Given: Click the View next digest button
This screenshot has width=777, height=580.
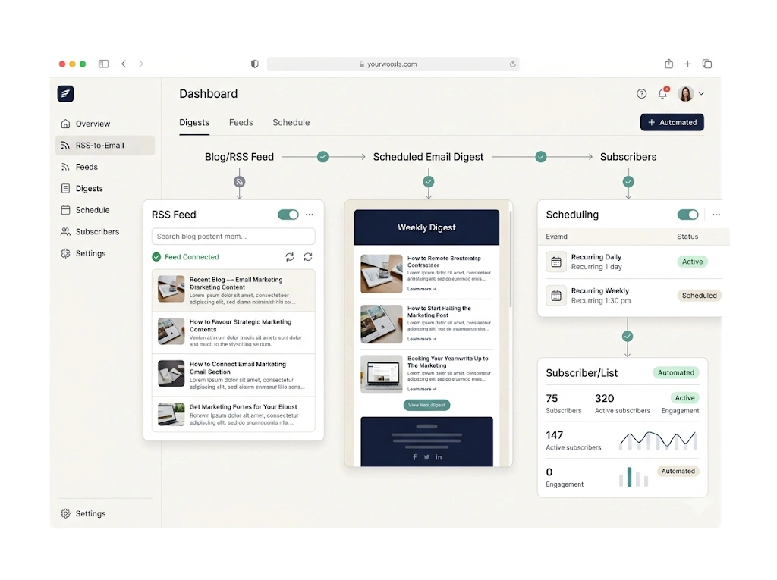Looking at the screenshot, I should 426,405.
